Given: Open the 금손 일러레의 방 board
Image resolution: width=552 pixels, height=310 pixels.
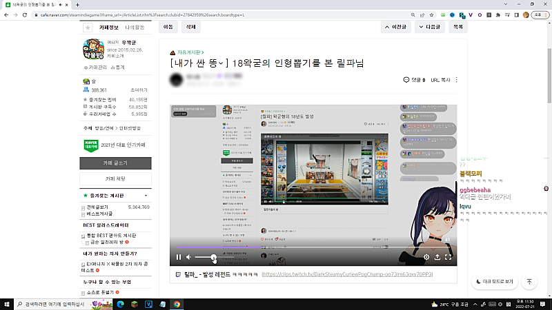Looking at the screenshot, I should tap(107, 242).
